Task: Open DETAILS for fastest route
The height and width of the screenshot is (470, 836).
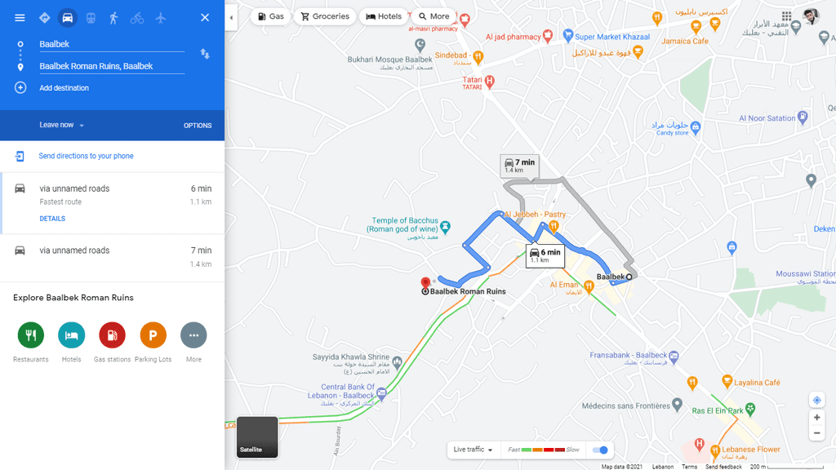Action: click(52, 219)
